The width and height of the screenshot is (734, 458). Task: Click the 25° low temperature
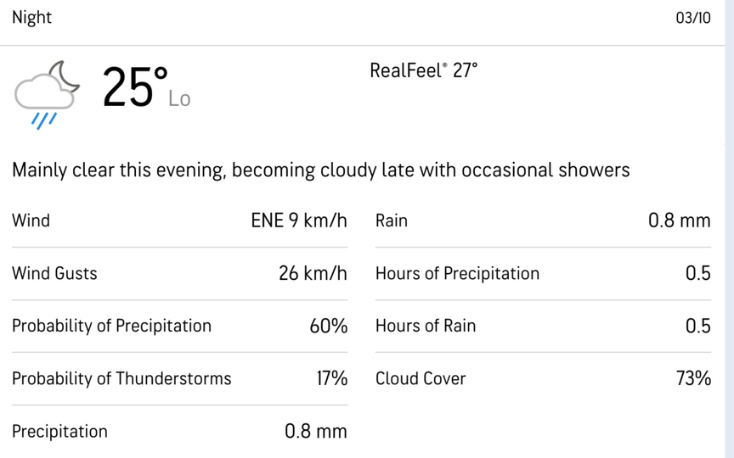[x=134, y=88]
